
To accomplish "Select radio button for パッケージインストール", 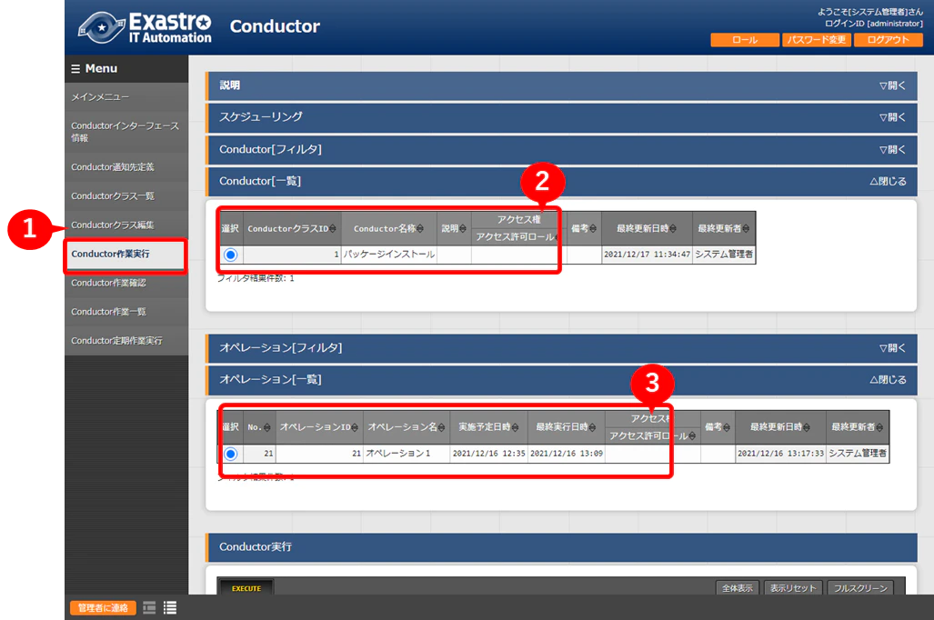I will coord(230,255).
